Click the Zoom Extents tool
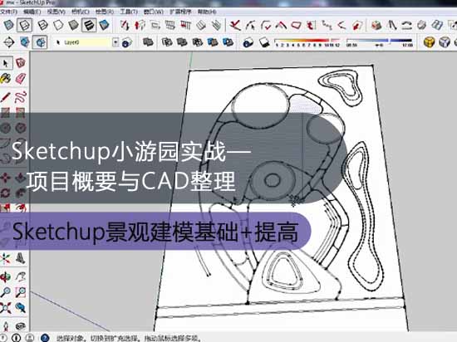The image size is (457, 342). (6, 307)
